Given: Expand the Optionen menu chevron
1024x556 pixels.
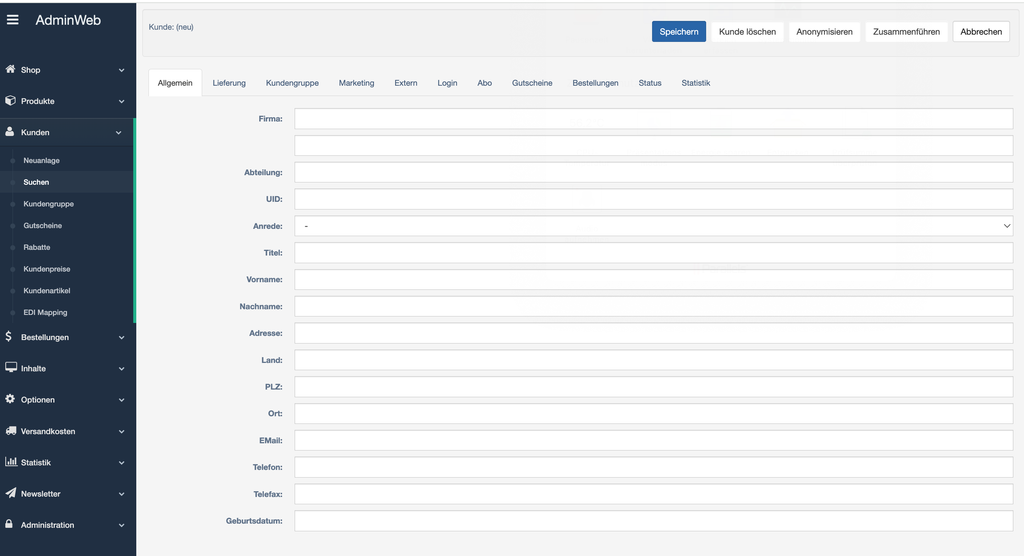Looking at the screenshot, I should 122,400.
